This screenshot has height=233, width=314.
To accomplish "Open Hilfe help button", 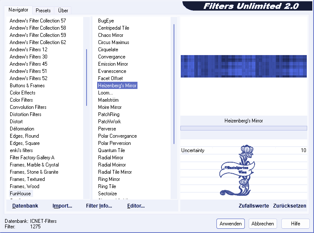I will tap(295, 224).
